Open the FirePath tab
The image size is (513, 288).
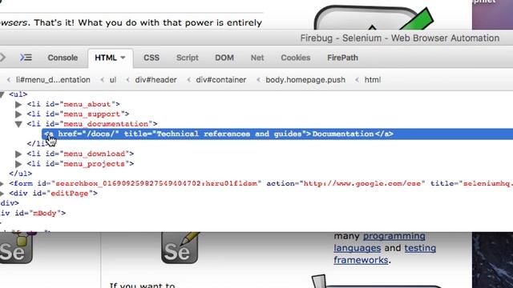(x=342, y=58)
